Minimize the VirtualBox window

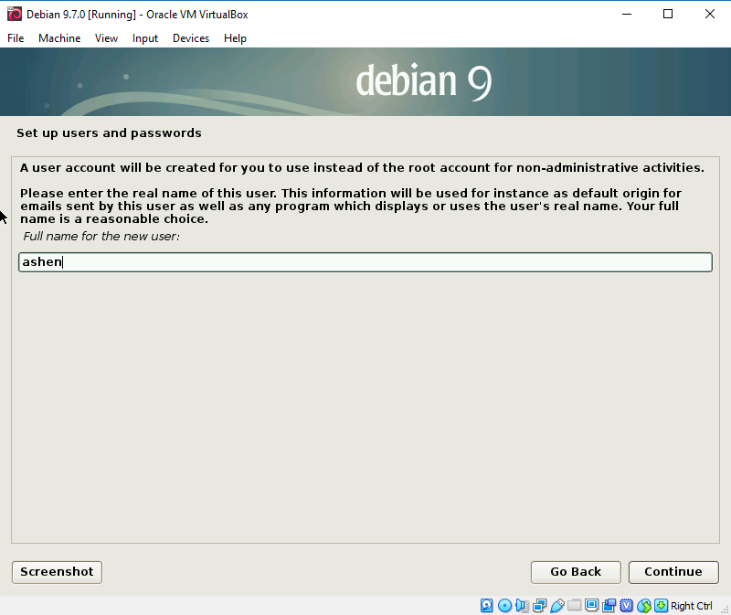627,14
